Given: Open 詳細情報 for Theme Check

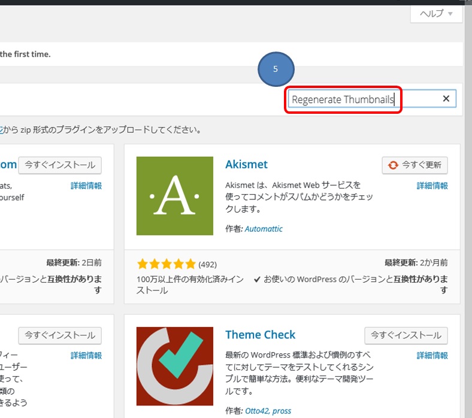Looking at the screenshot, I should point(432,356).
